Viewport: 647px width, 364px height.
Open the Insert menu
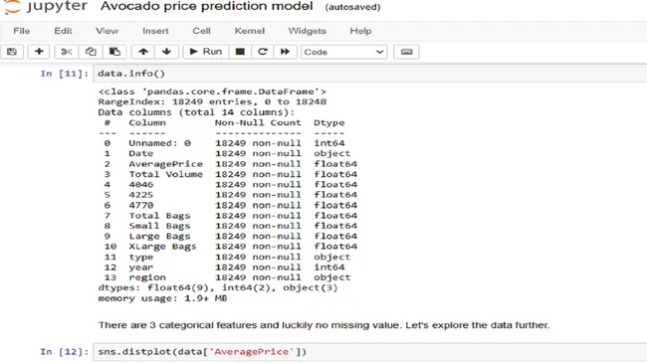[155, 31]
